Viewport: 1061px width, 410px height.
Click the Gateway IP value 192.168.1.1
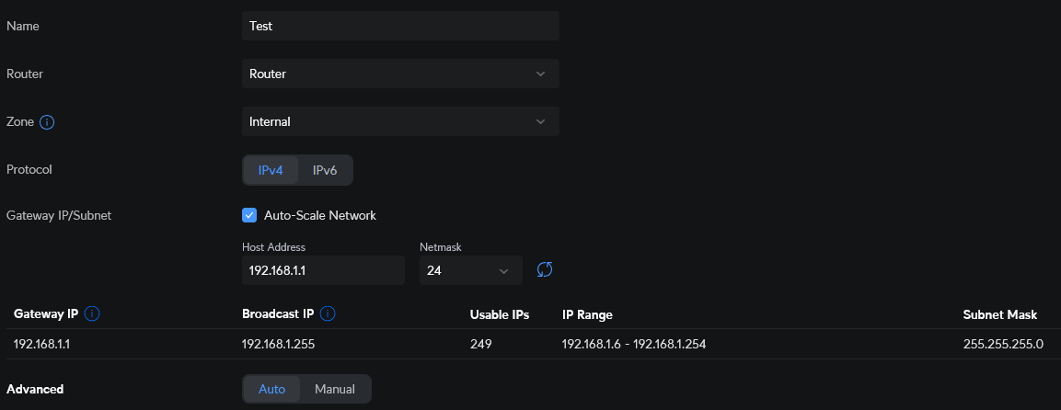point(42,344)
